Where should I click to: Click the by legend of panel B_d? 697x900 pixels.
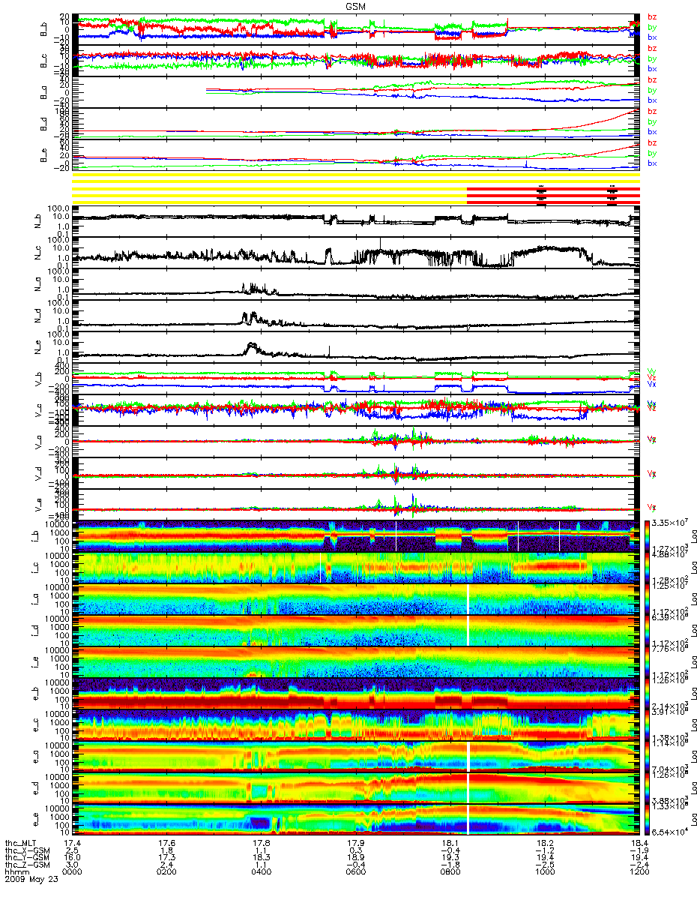click(x=653, y=121)
